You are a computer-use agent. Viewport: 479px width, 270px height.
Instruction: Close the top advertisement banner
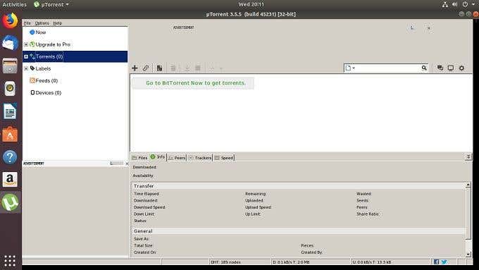tap(428, 28)
